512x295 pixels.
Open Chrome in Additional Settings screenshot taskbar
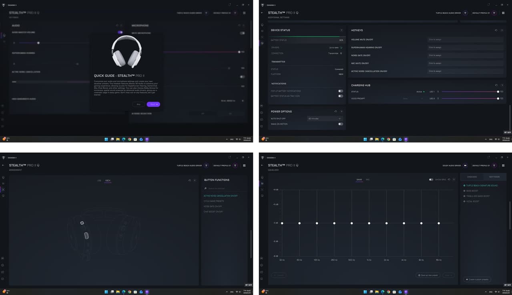click(388, 139)
